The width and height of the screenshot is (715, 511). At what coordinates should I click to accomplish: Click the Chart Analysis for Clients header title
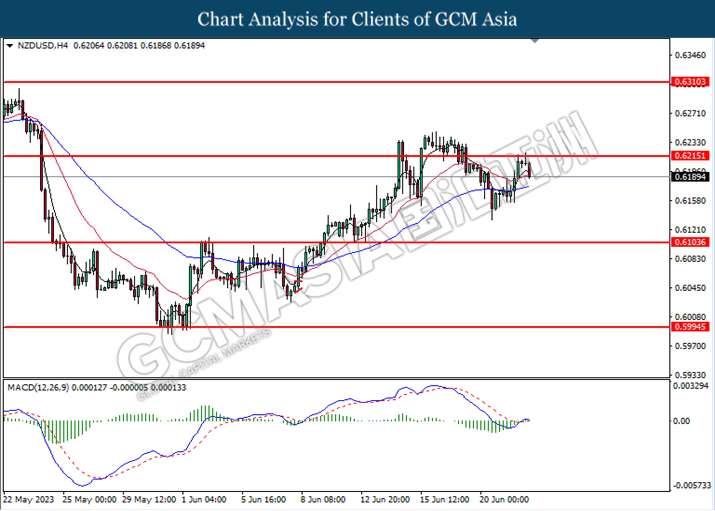[357, 19]
